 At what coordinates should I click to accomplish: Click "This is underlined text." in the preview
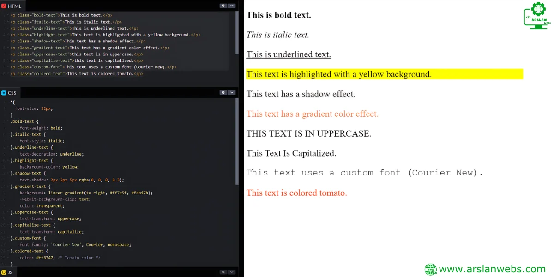pos(289,54)
